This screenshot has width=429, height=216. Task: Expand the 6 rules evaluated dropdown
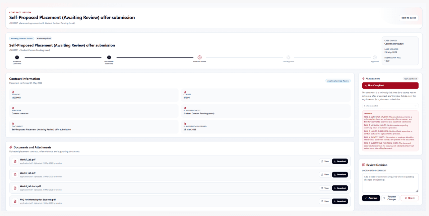[x=390, y=106]
